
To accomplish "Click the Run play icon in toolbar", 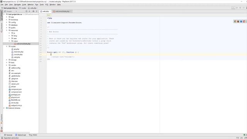I will click(237, 8).
